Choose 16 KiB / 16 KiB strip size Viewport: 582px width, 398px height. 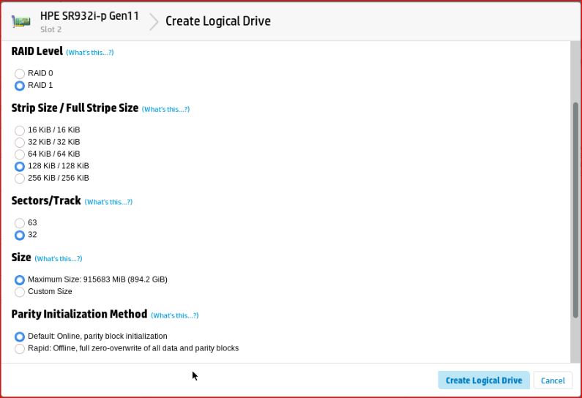coord(20,129)
